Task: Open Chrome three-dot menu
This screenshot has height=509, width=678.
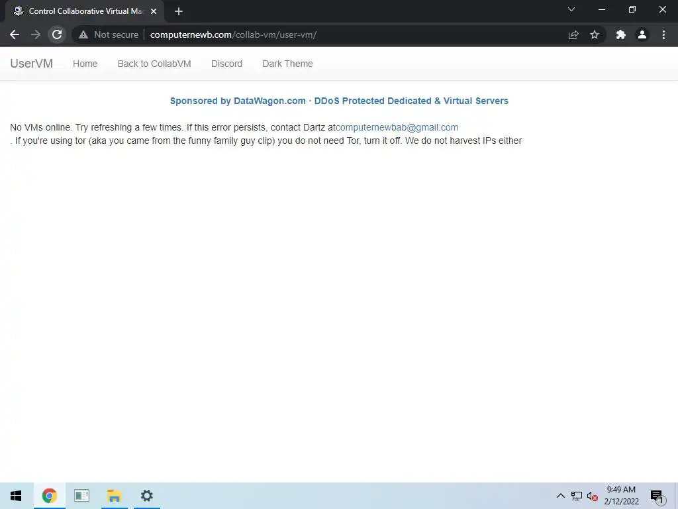Action: 663,34
